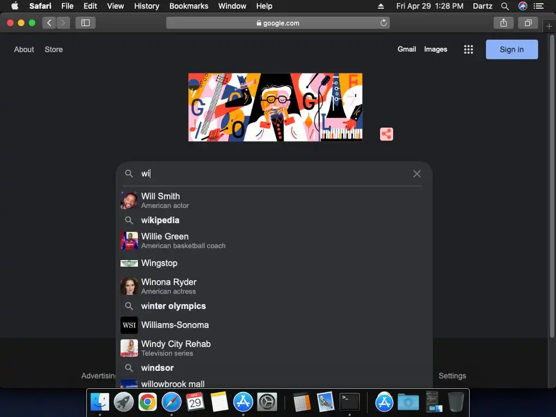Viewport: 556px width, 417px height.
Task: Open the Mail stamp icon in Dock
Action: [326, 402]
